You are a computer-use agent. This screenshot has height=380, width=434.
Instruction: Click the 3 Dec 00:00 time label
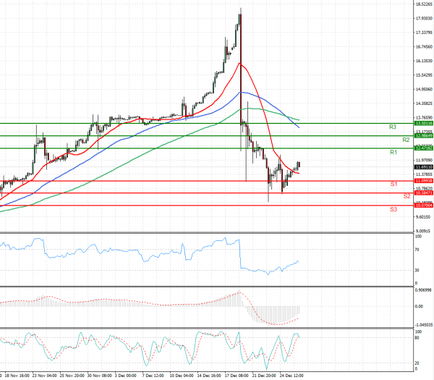(126, 376)
